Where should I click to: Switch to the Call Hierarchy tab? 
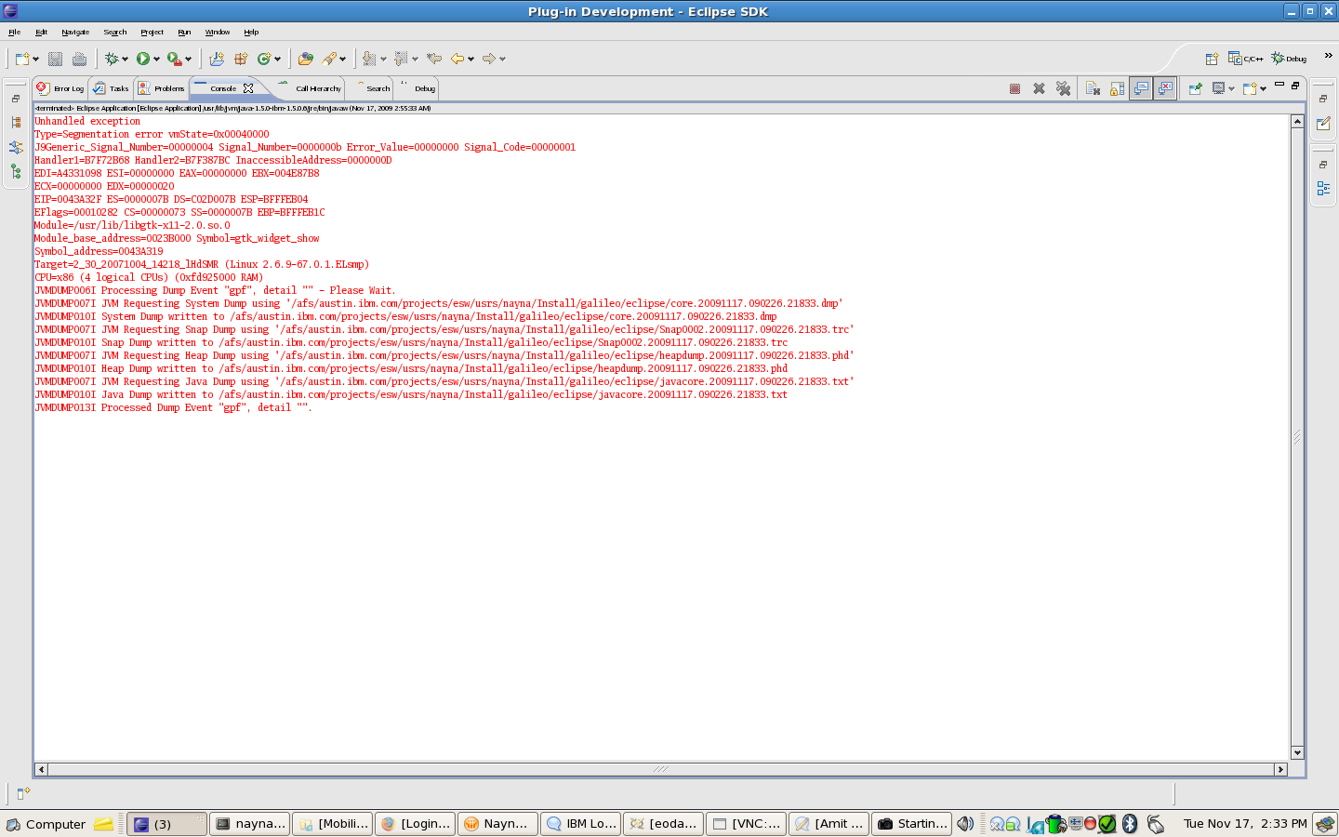click(x=311, y=88)
